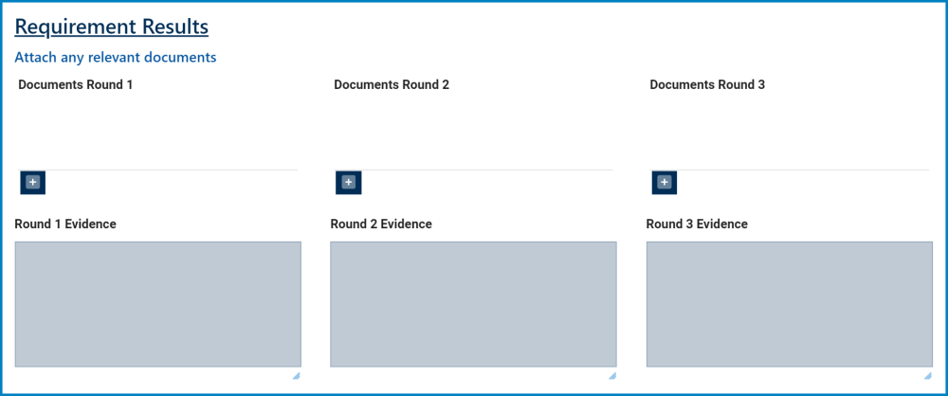
Task: Click the empty Documents Round 1 list area
Action: tap(157, 133)
